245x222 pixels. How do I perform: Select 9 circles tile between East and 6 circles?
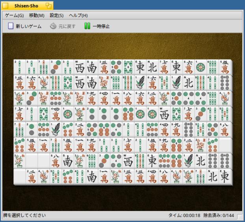pyautogui.click(x=165, y=161)
